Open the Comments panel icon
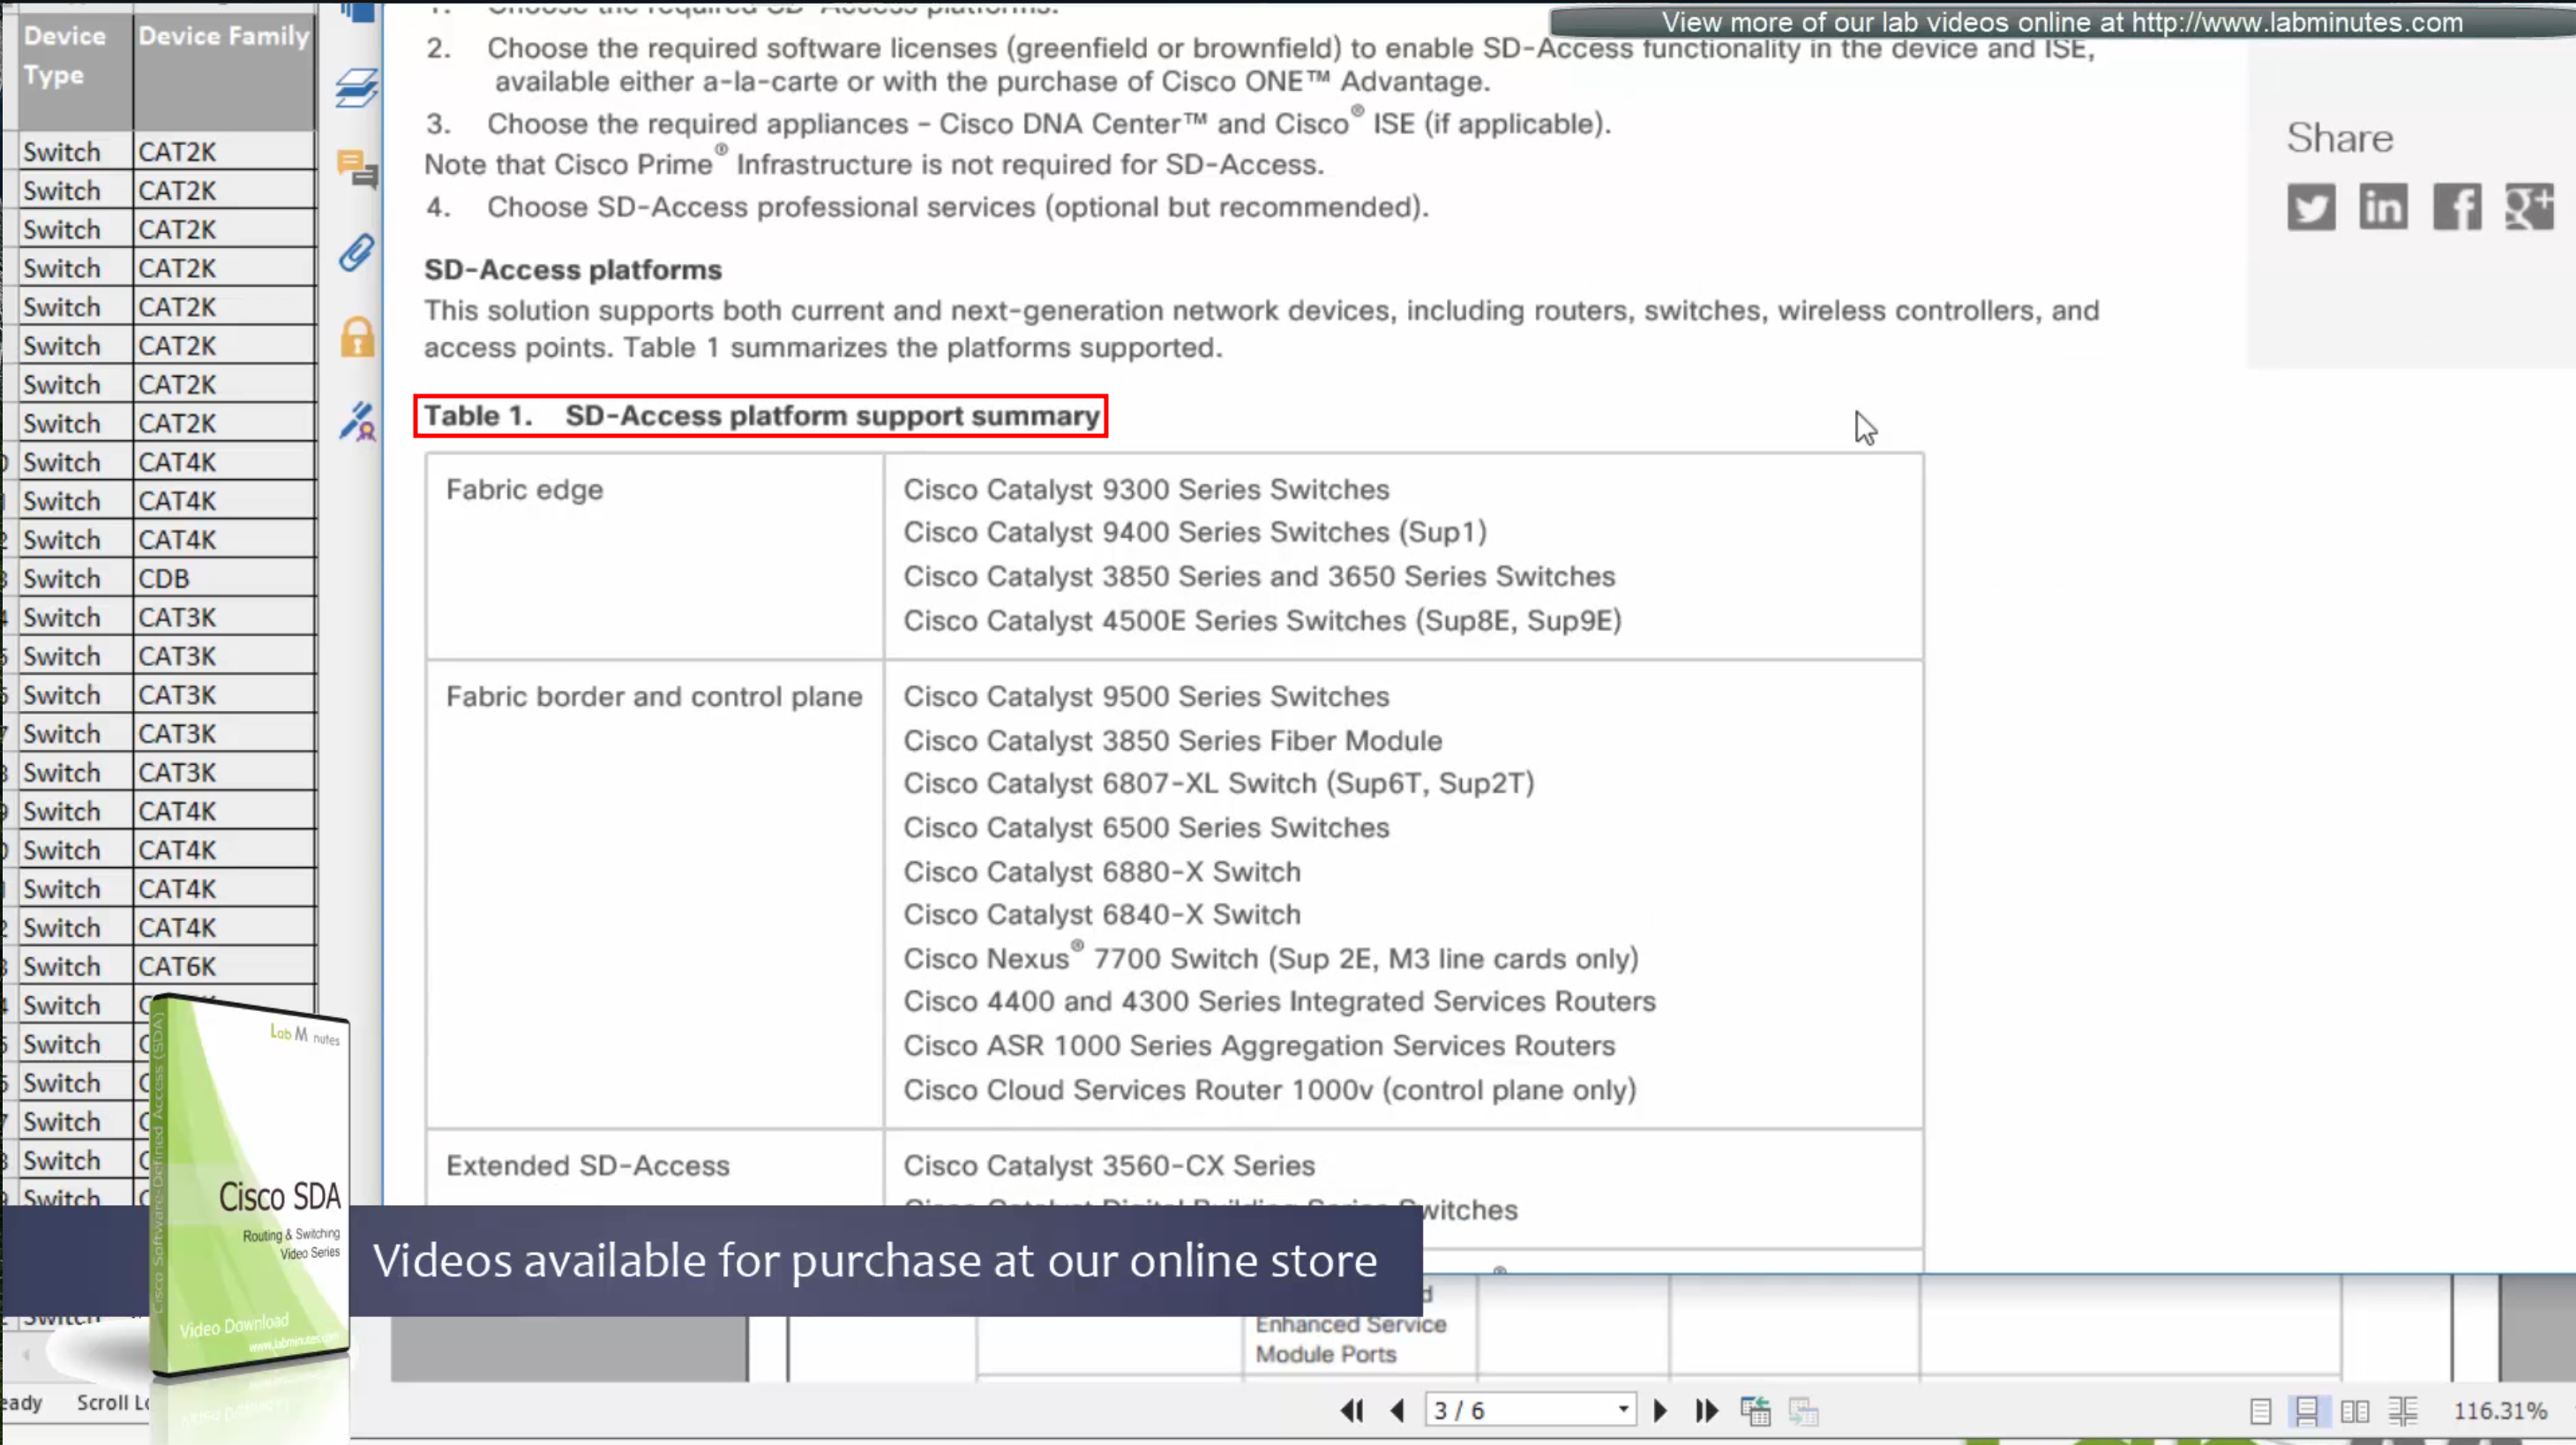The width and height of the screenshot is (2576, 1445). pyautogui.click(x=357, y=169)
